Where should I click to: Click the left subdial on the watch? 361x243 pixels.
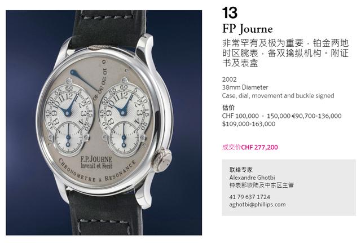pos(69,120)
